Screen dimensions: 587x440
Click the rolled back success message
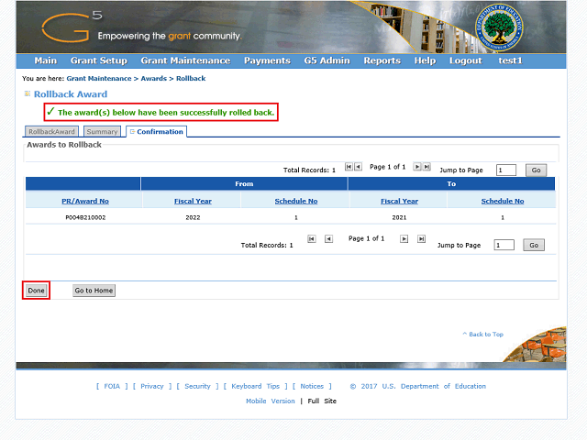click(161, 112)
